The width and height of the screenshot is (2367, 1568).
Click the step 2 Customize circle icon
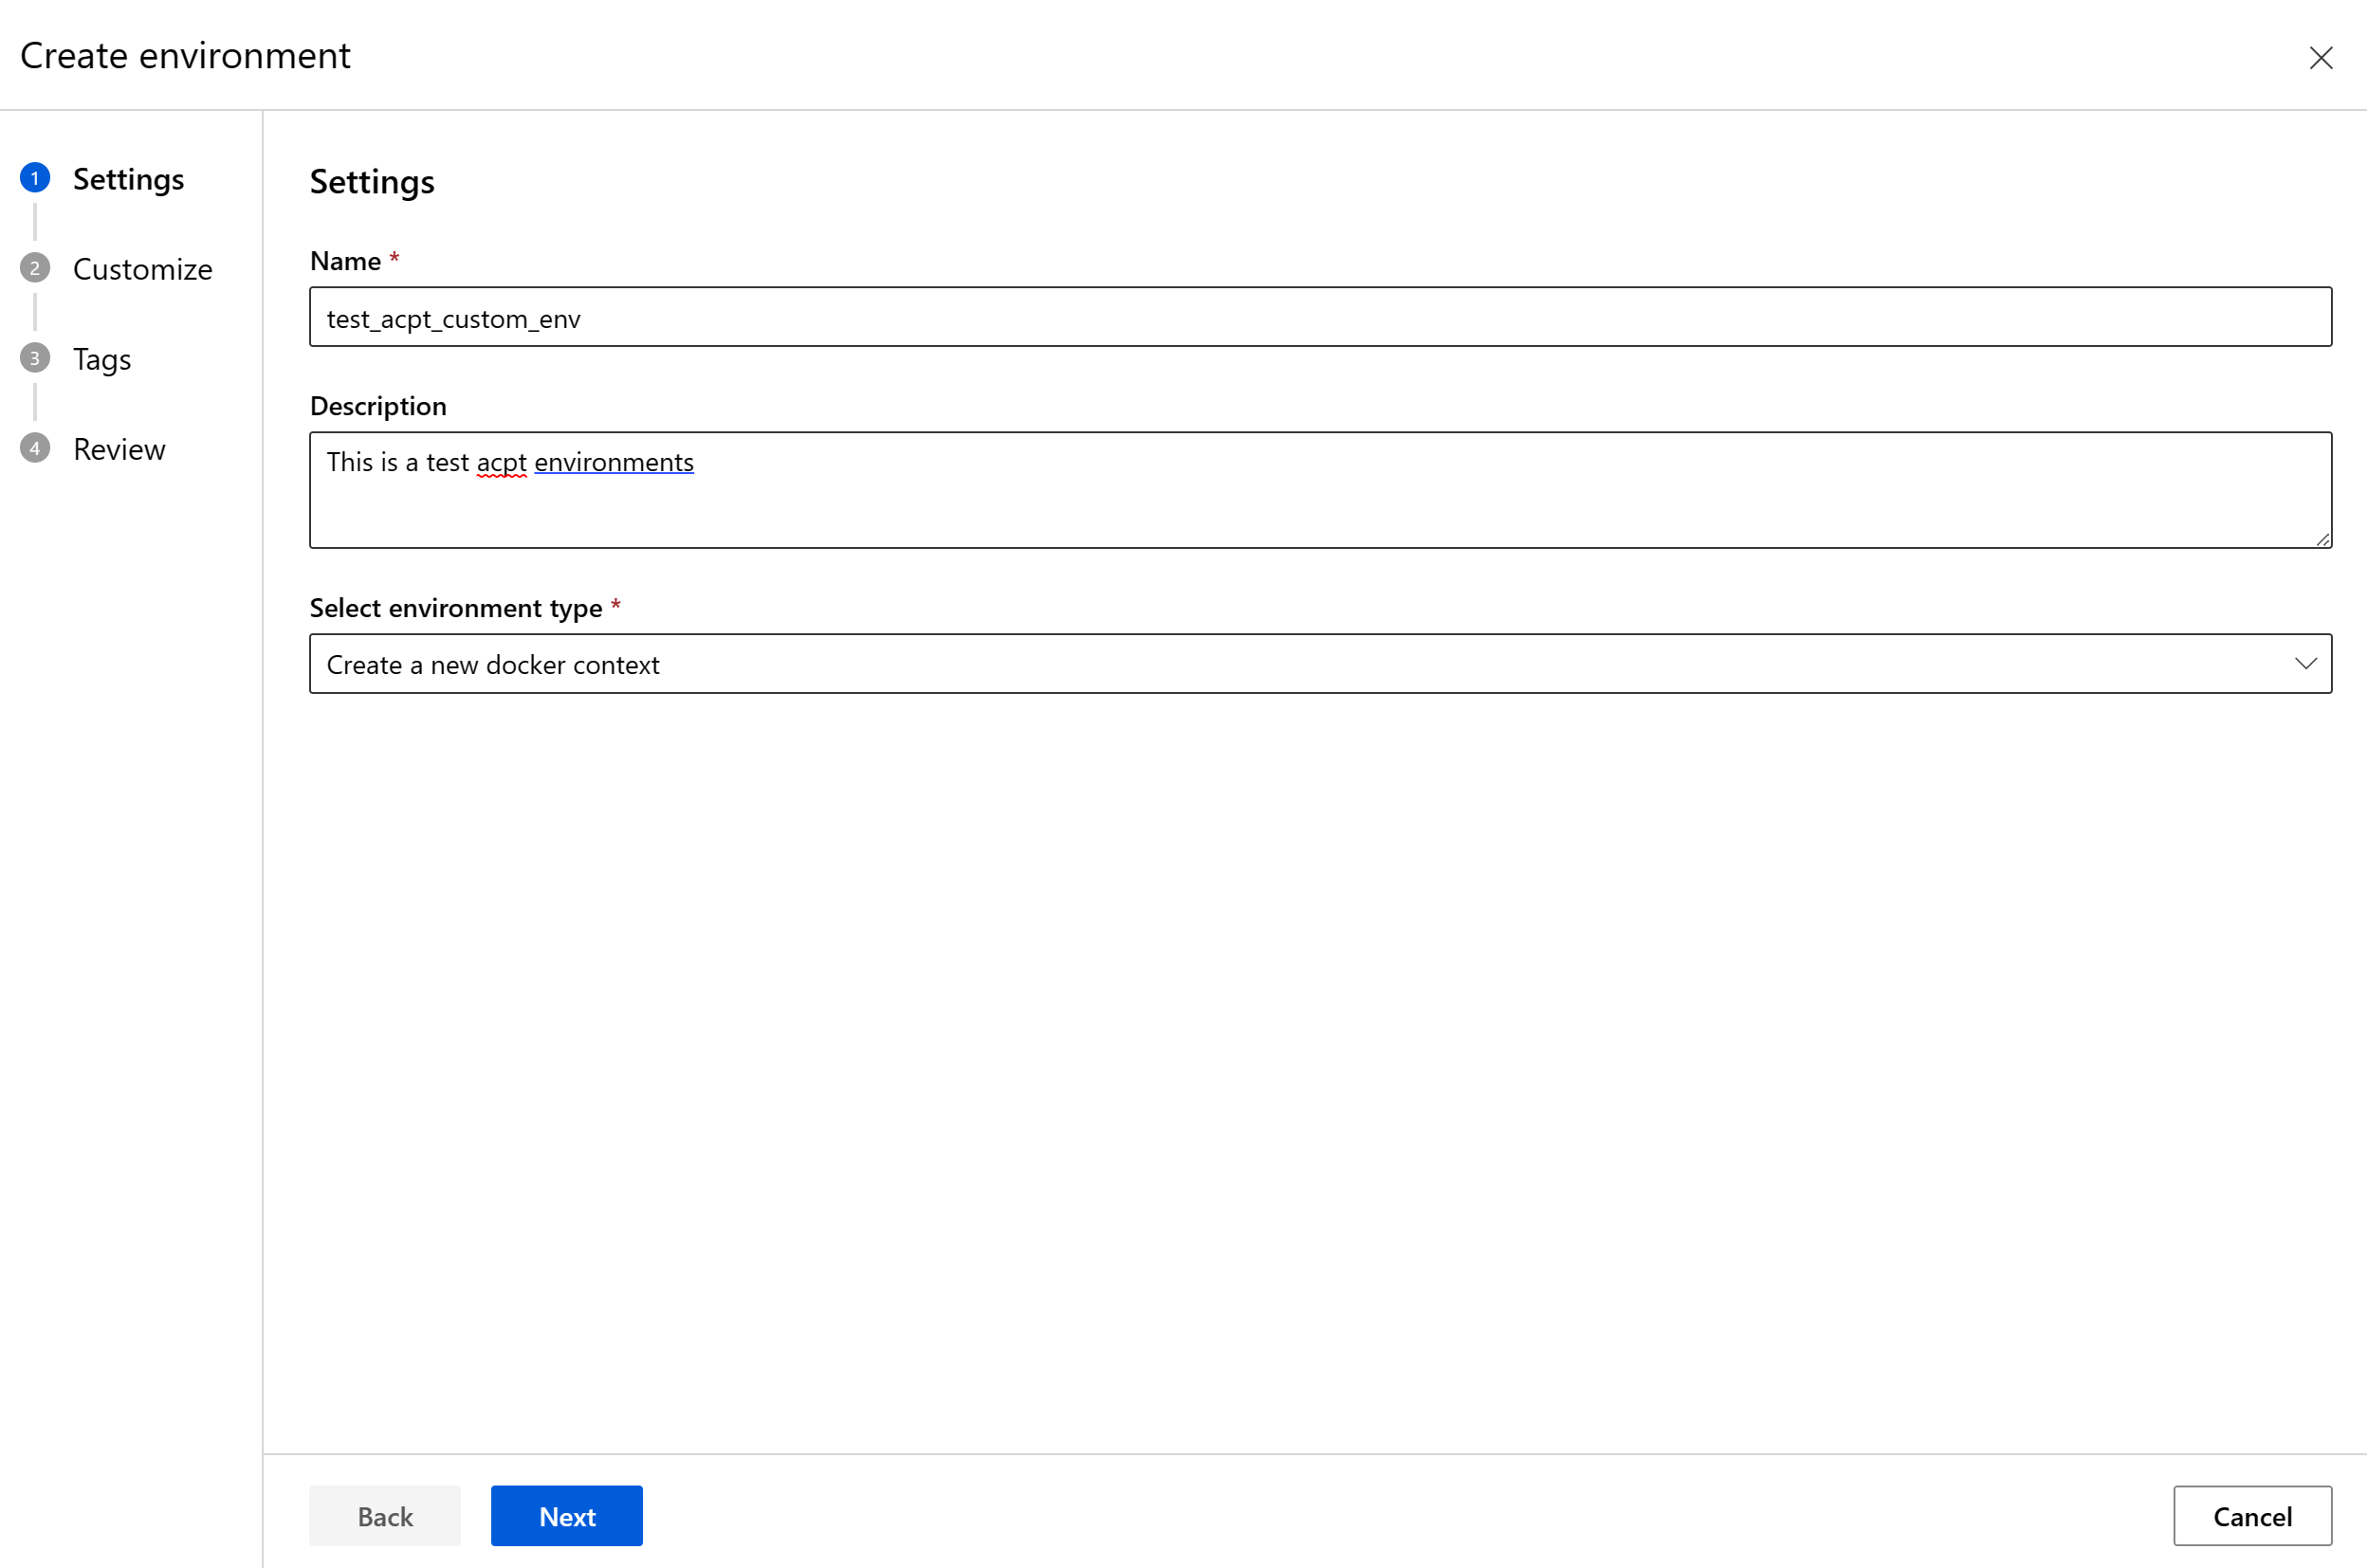[x=35, y=267]
